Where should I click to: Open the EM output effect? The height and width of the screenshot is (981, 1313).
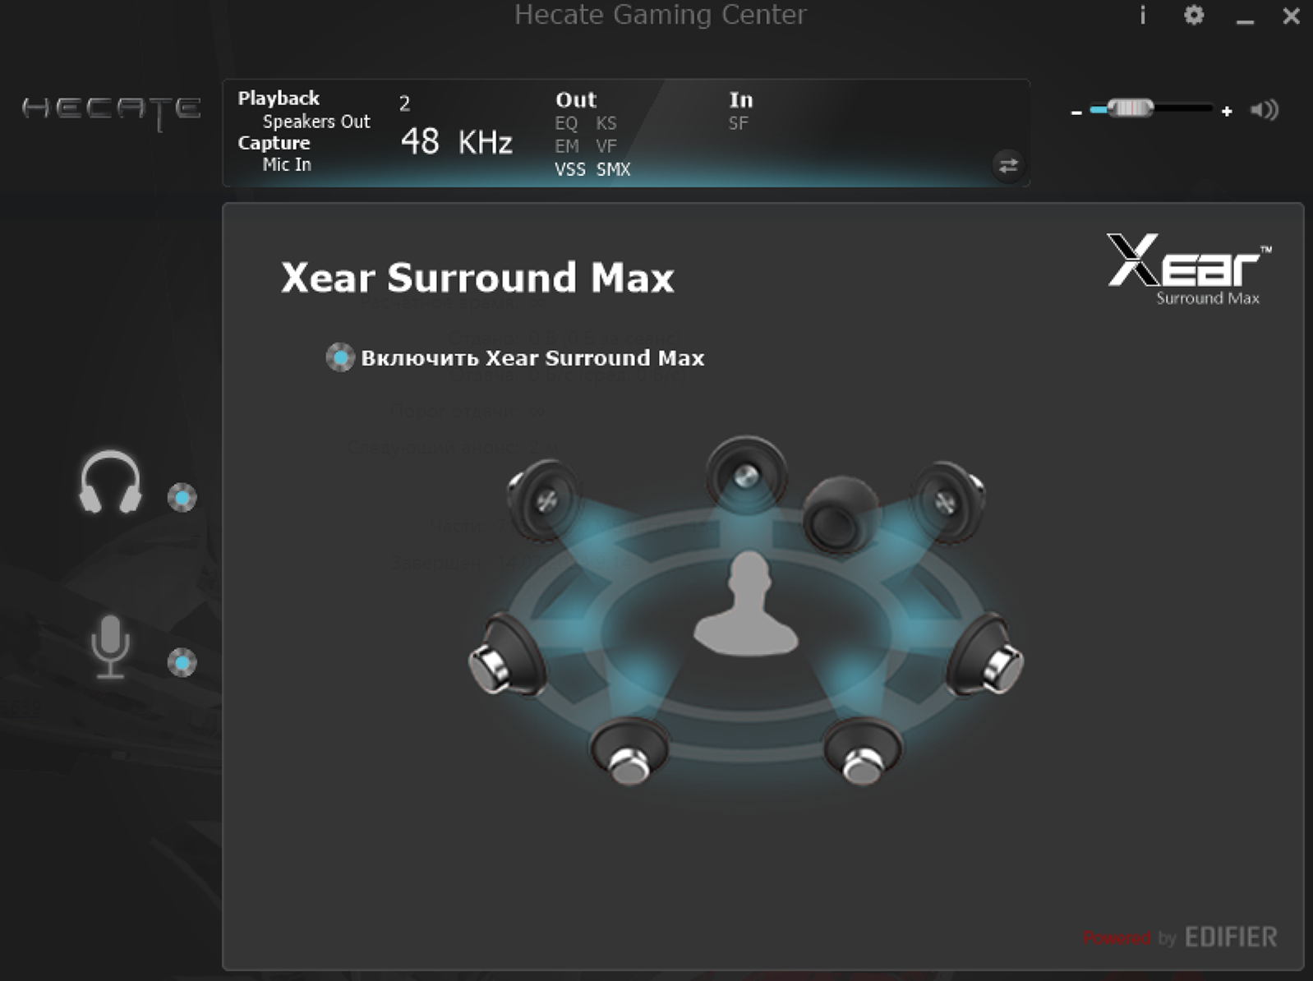point(567,146)
